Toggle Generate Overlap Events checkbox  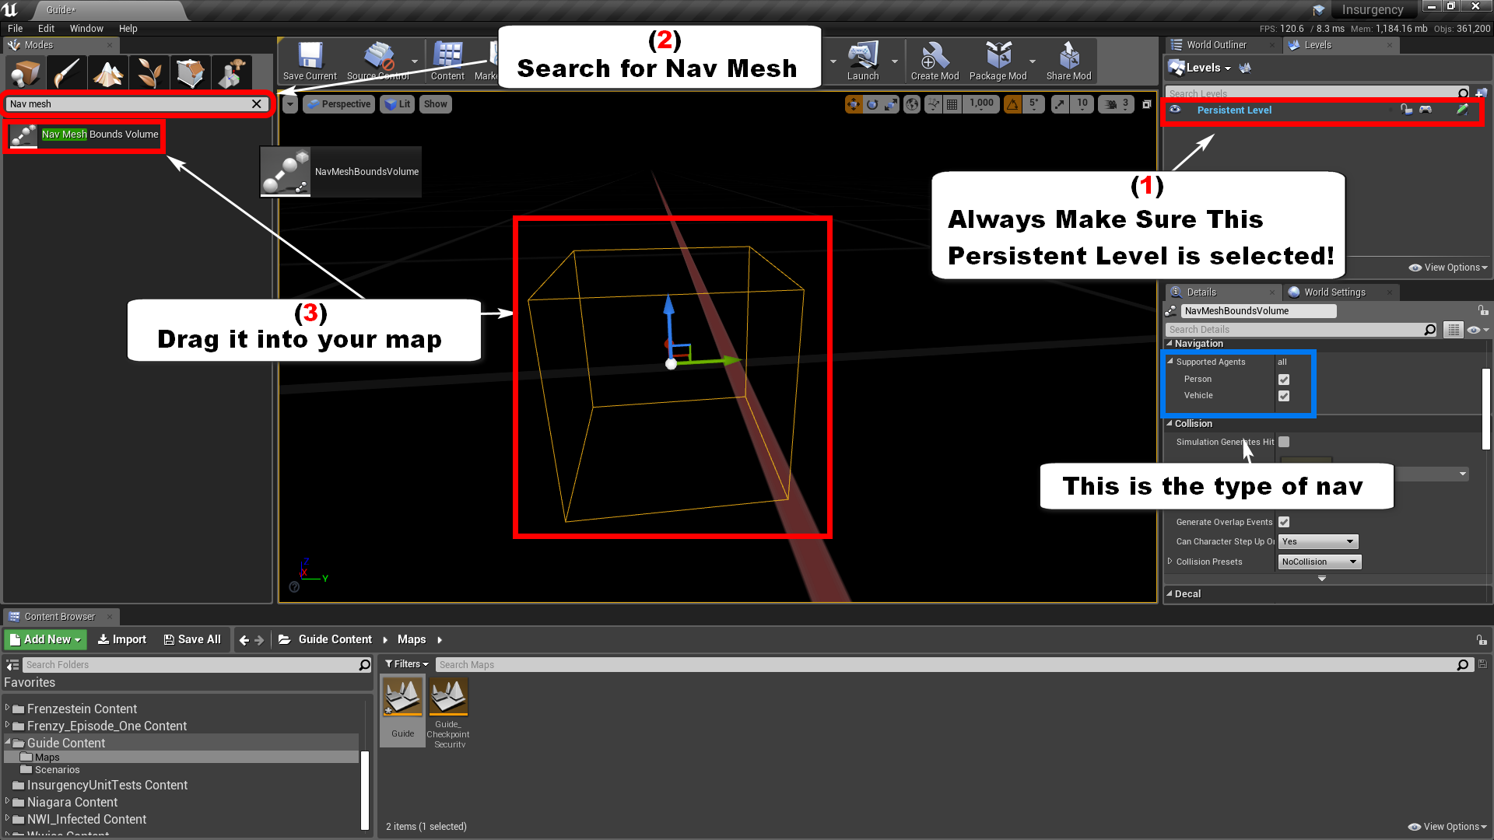click(1284, 522)
